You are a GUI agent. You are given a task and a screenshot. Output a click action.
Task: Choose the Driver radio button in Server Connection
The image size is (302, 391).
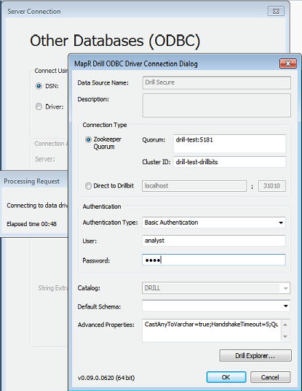(39, 107)
